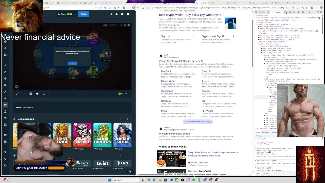The width and height of the screenshot is (325, 183).
Task: Collapse main Search Results DOM node
Action: 260,46
